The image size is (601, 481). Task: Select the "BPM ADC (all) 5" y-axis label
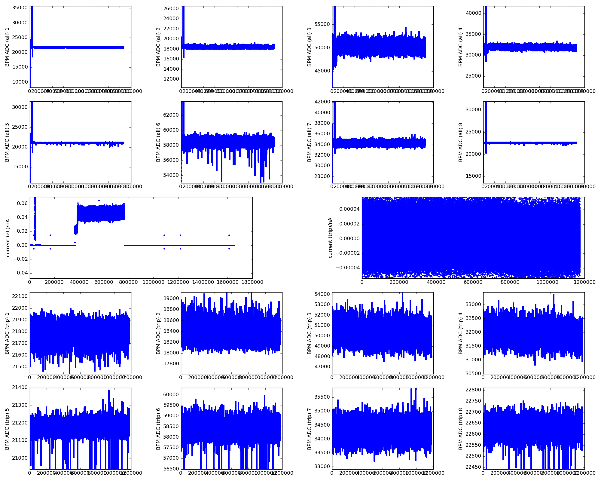(7, 142)
